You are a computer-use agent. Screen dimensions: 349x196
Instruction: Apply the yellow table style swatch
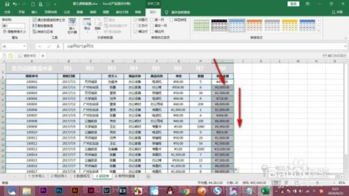(289, 25)
